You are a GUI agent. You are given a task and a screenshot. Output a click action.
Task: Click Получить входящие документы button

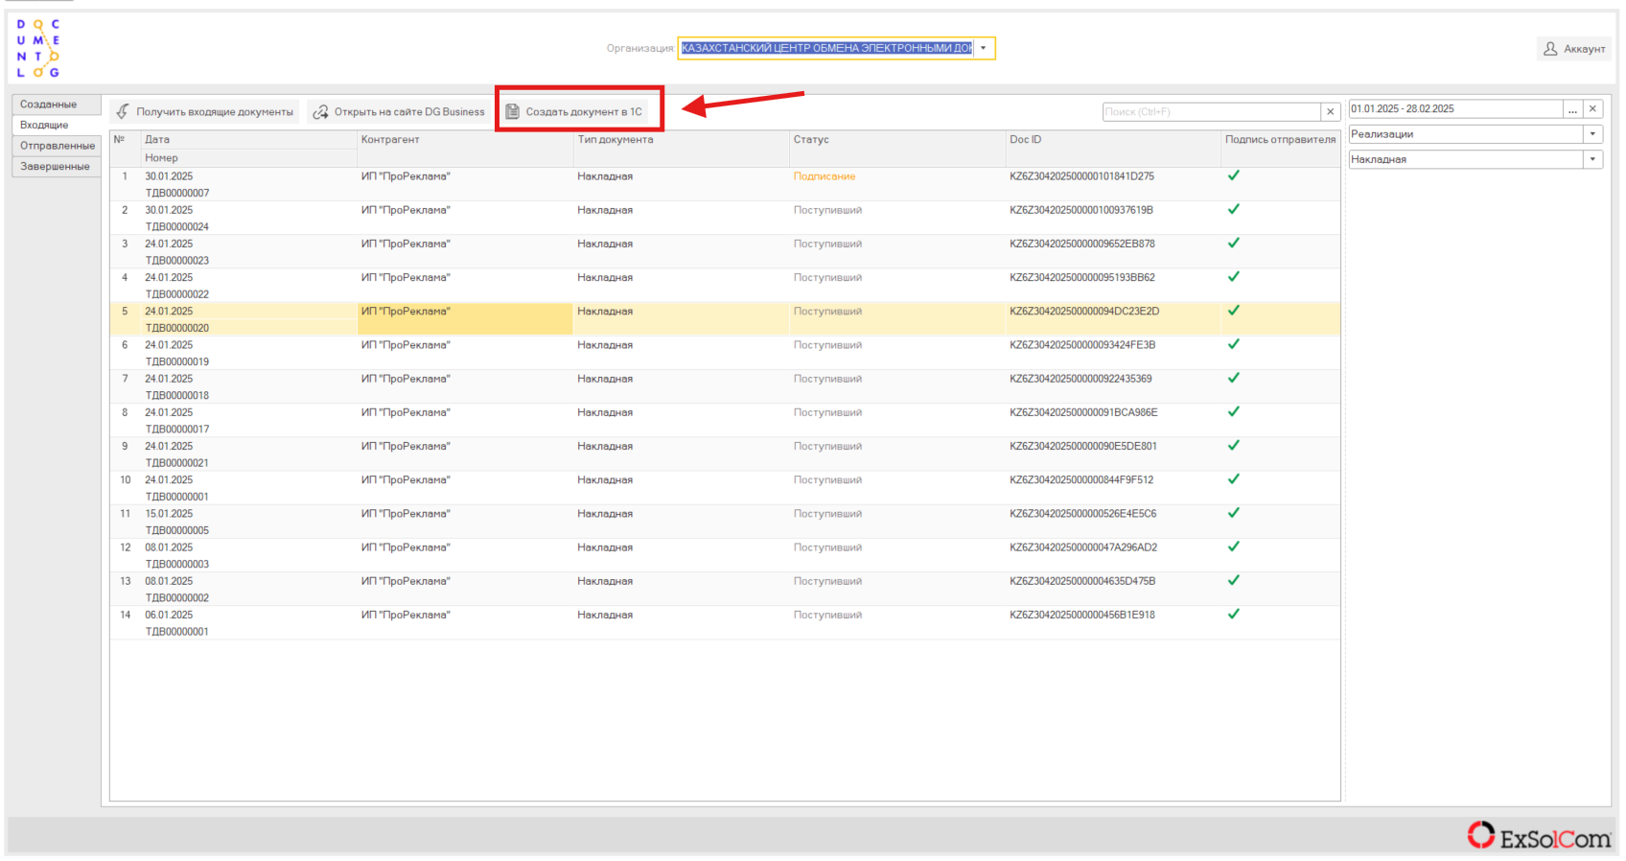click(204, 112)
